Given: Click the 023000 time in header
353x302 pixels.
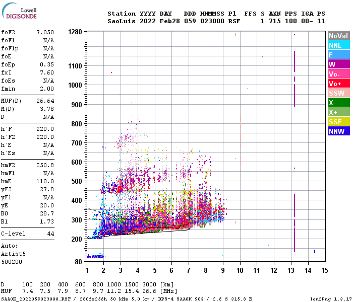Looking at the screenshot, I should coord(212,21).
